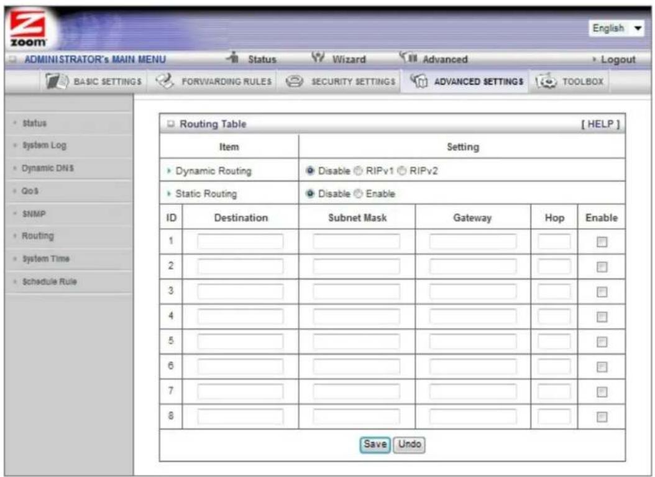
Task: Click the Destination field for route 1
Action: point(240,242)
